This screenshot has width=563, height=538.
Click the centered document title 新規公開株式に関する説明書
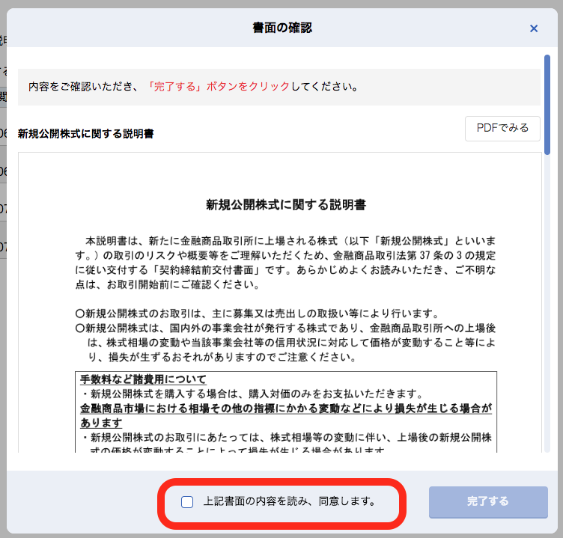(285, 204)
